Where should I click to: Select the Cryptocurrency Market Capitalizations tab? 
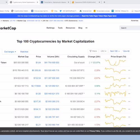click(x=24, y=2)
